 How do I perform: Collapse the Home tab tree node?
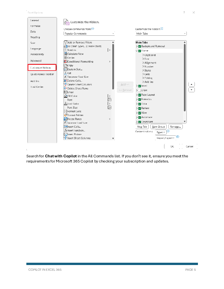tap(137, 51)
